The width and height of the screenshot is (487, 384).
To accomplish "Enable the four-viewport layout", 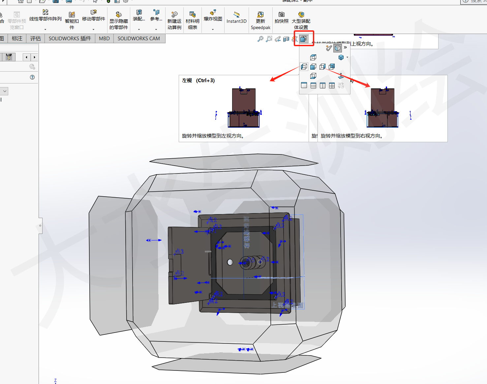I will tap(332, 85).
